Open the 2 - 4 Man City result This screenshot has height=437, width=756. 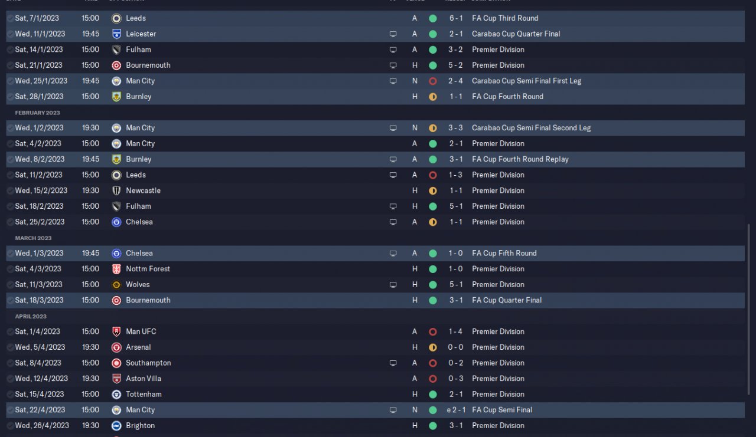click(x=455, y=81)
